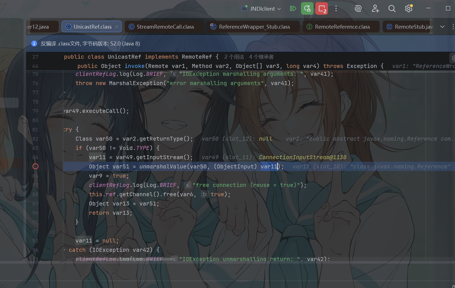Click the 'return var13;' statement
This screenshot has height=288, width=455.
coord(111,213)
